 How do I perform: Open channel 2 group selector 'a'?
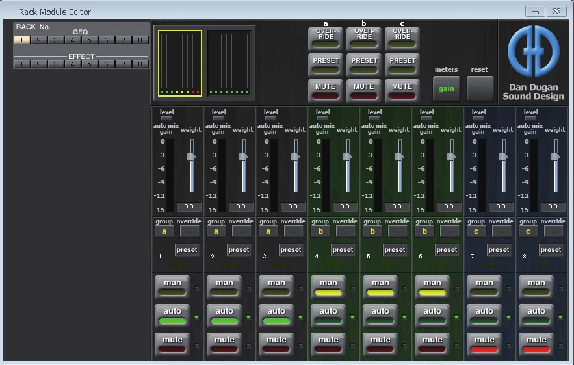click(x=216, y=231)
